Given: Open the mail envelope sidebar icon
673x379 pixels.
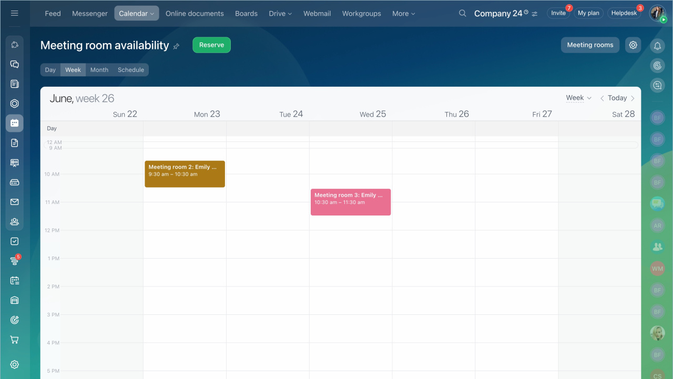Looking at the screenshot, I should click(14, 202).
